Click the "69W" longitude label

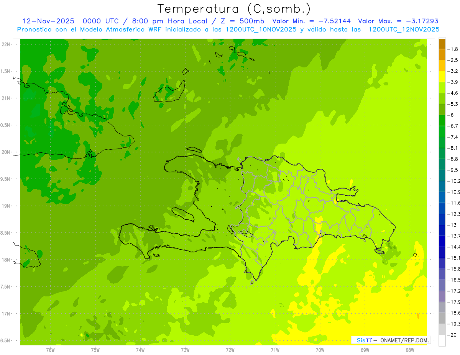click(x=365, y=350)
